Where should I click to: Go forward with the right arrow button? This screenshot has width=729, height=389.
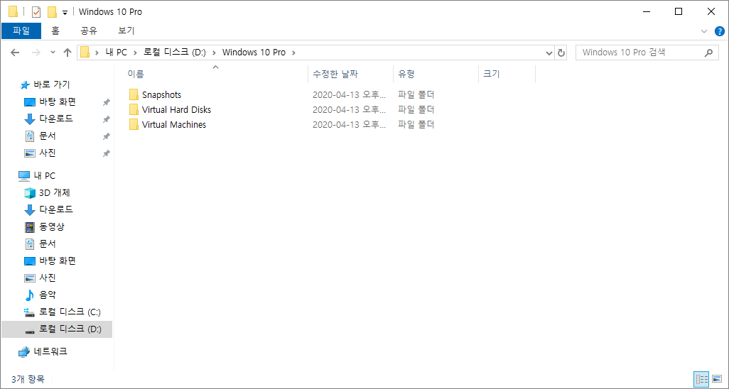pyautogui.click(x=36, y=53)
